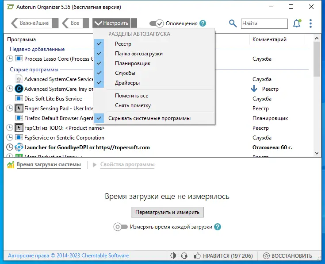
Task: Select Пометить все menu item
Action: coord(132,96)
